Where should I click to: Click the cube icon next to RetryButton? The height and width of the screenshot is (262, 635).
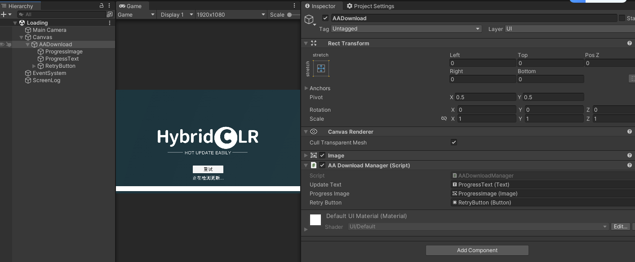pyautogui.click(x=41, y=66)
